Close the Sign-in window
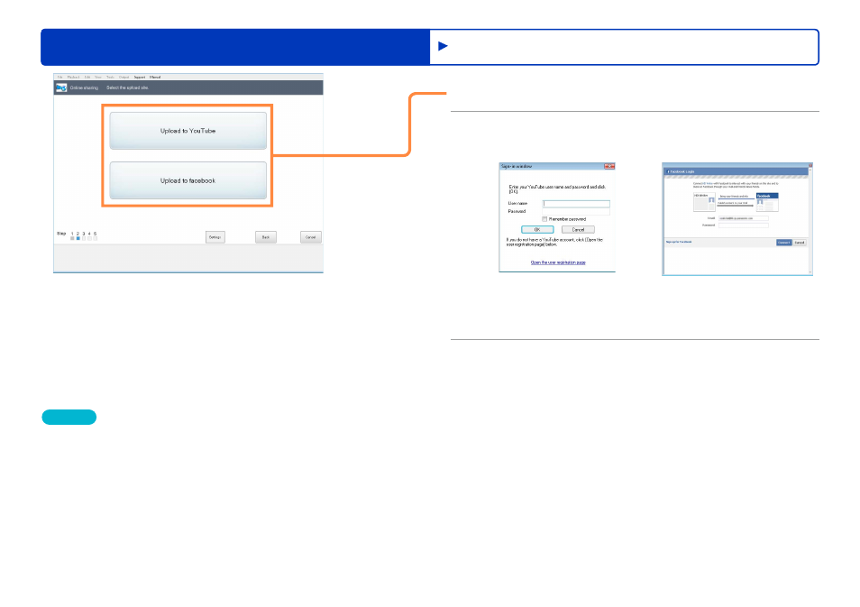The image size is (860, 607). point(609,166)
